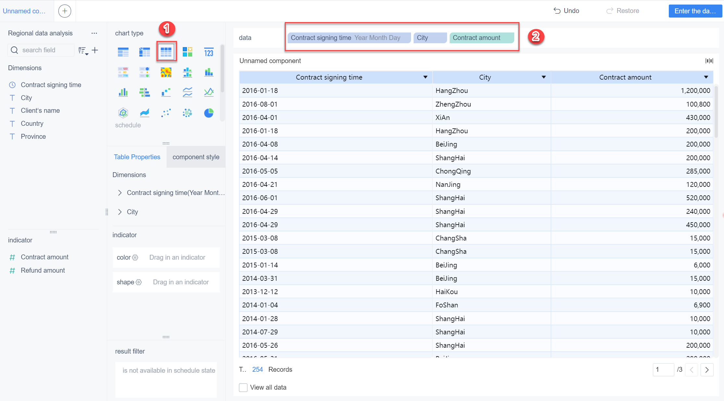Select the scatter plot chart type
724x401 pixels.
tap(166, 113)
